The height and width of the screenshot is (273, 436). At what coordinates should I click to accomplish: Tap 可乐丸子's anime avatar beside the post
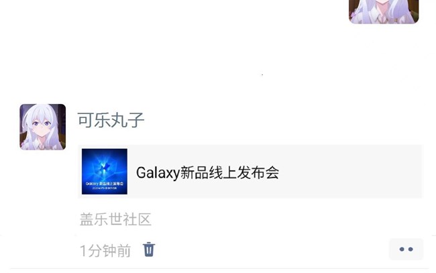(43, 127)
